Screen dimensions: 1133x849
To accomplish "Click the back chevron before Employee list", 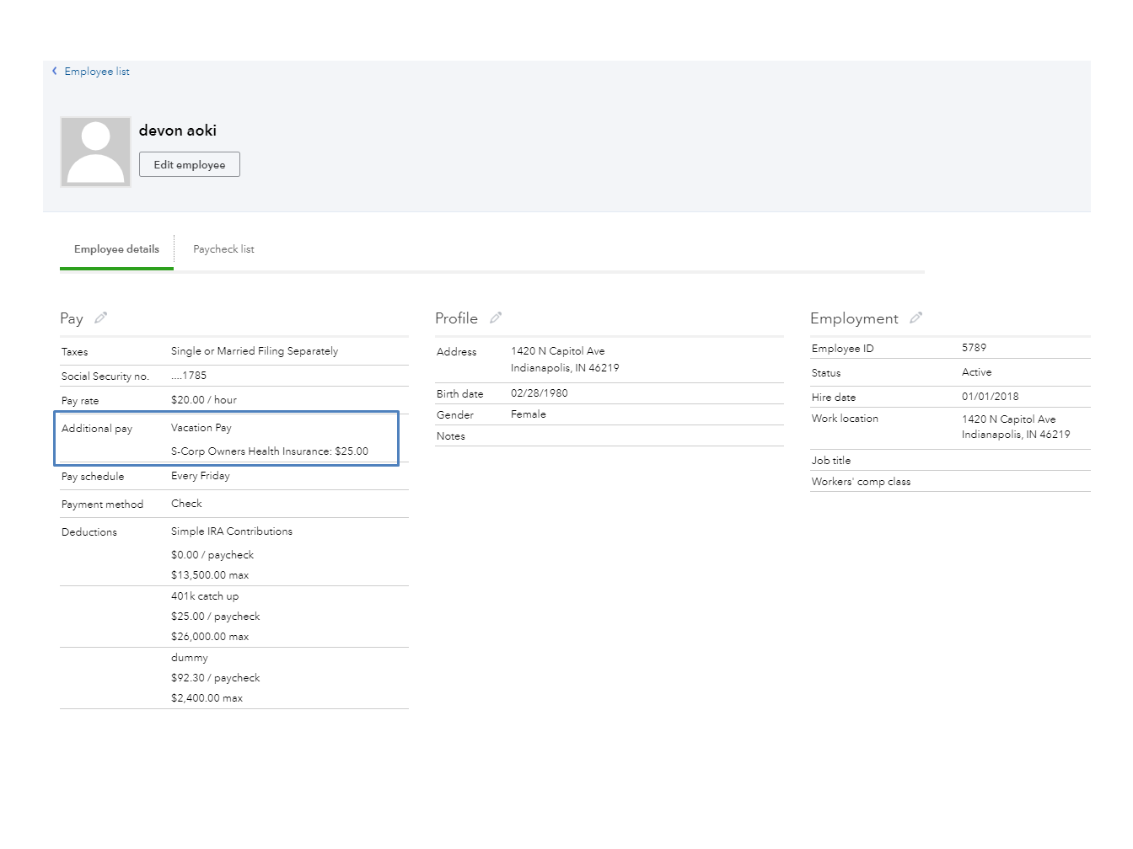I will pos(55,72).
